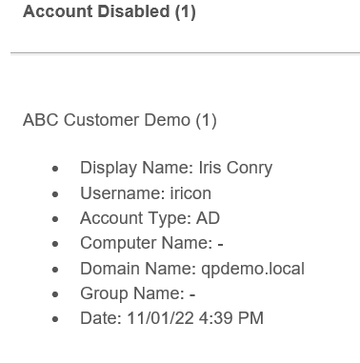Click the bullet beside the Date entry
Viewport: 360px width, 363px height.
pos(55,319)
